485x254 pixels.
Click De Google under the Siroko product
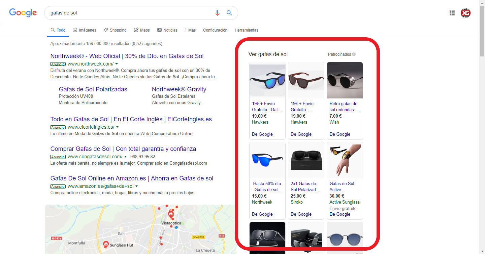(x=301, y=214)
